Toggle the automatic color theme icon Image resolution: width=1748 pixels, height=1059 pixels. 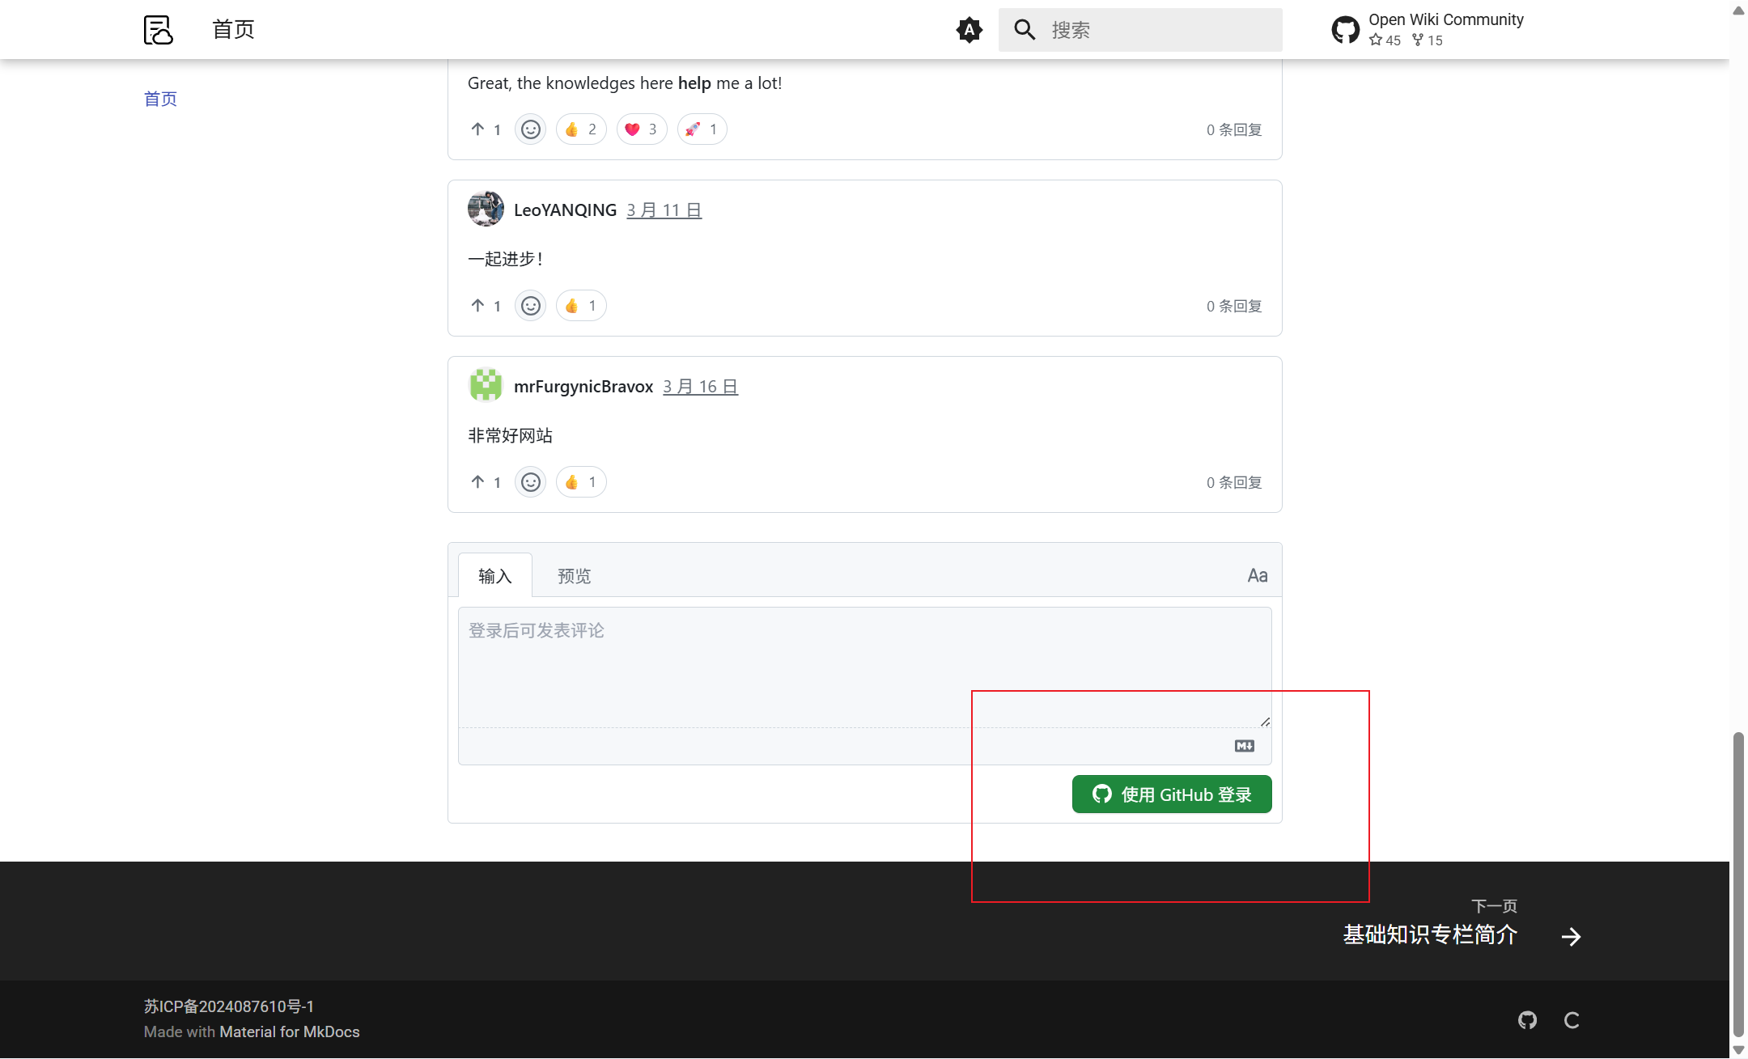click(969, 30)
